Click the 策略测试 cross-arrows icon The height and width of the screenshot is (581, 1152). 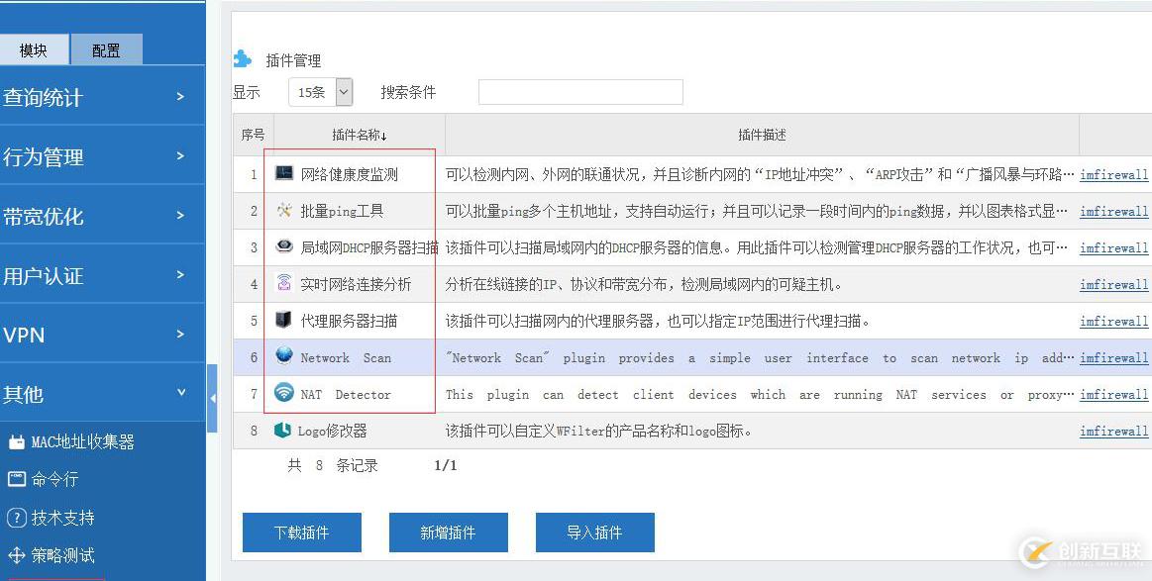16,555
